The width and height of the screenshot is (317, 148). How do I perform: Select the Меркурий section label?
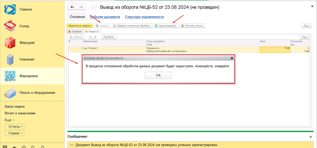pyautogui.click(x=27, y=43)
